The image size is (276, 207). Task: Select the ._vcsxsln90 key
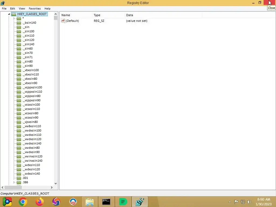pyautogui.click(x=30, y=118)
